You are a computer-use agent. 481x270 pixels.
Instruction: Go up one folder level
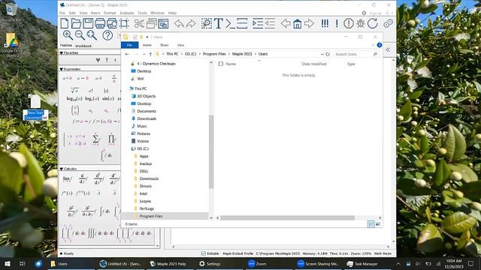150,54
